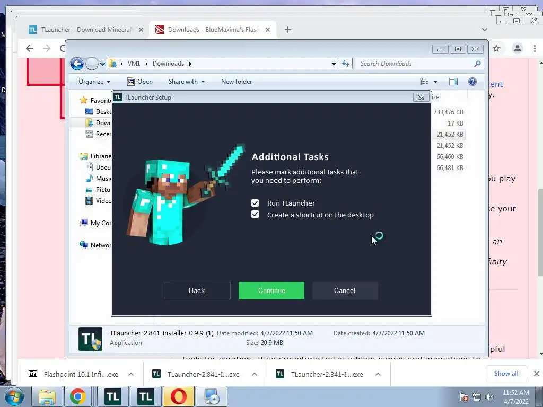543x407 pixels.
Task: Switch to Chrome in the taskbar
Action: 77,396
